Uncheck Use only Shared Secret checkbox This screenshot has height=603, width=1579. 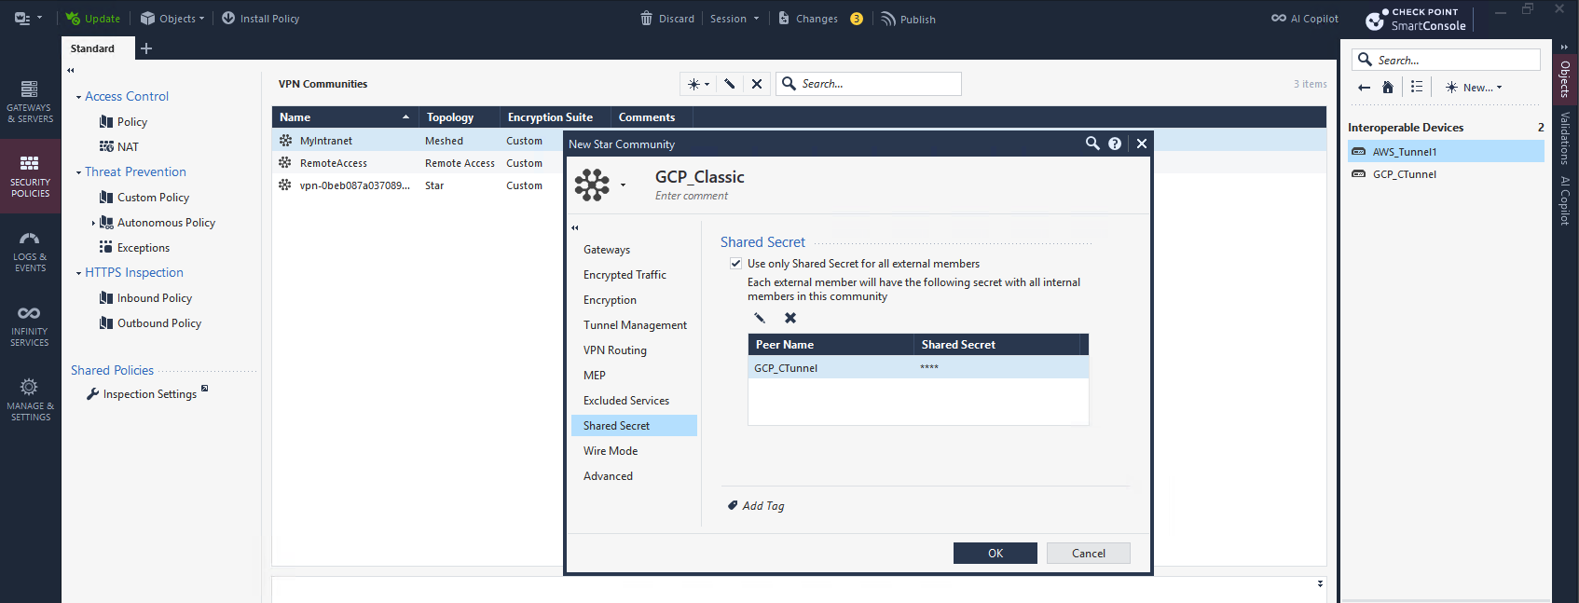click(736, 264)
